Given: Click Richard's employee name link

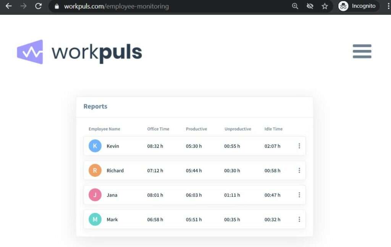Looking at the screenshot, I should (115, 170).
